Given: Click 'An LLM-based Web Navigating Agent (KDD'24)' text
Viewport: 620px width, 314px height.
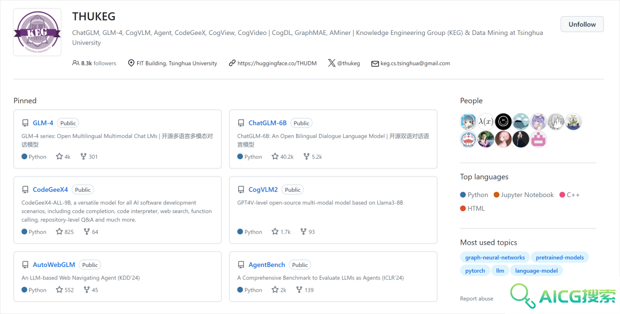Looking at the screenshot, I should pyautogui.click(x=81, y=278).
